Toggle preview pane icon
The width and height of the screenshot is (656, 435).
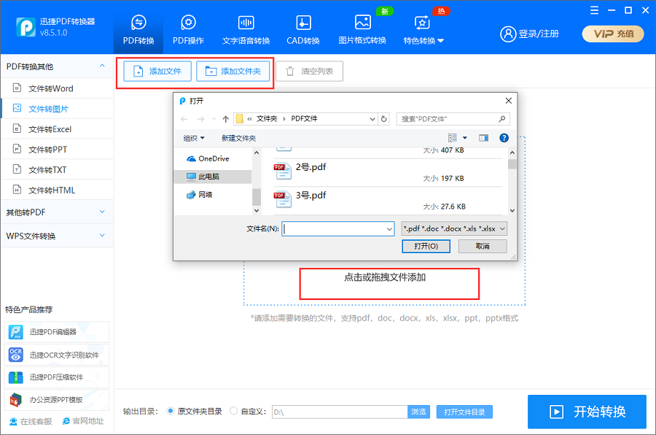tap(484, 138)
